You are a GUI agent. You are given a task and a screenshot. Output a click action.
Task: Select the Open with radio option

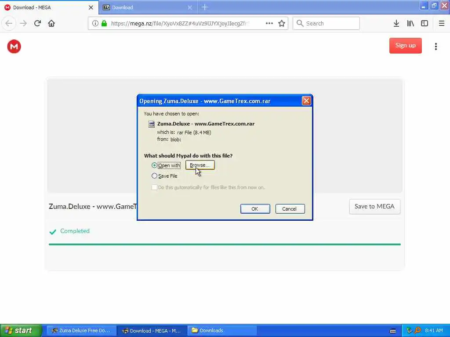click(x=154, y=165)
